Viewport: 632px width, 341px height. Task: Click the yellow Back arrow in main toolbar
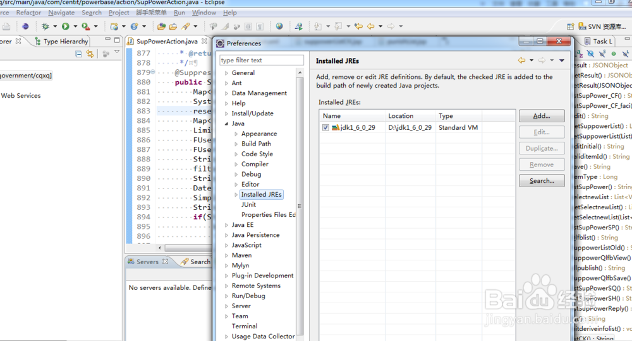pyautogui.click(x=371, y=26)
